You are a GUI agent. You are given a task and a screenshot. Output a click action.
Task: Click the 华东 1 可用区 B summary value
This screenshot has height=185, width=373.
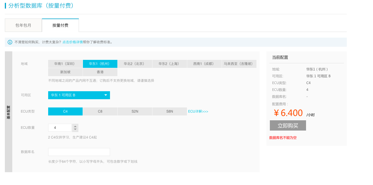(318, 76)
